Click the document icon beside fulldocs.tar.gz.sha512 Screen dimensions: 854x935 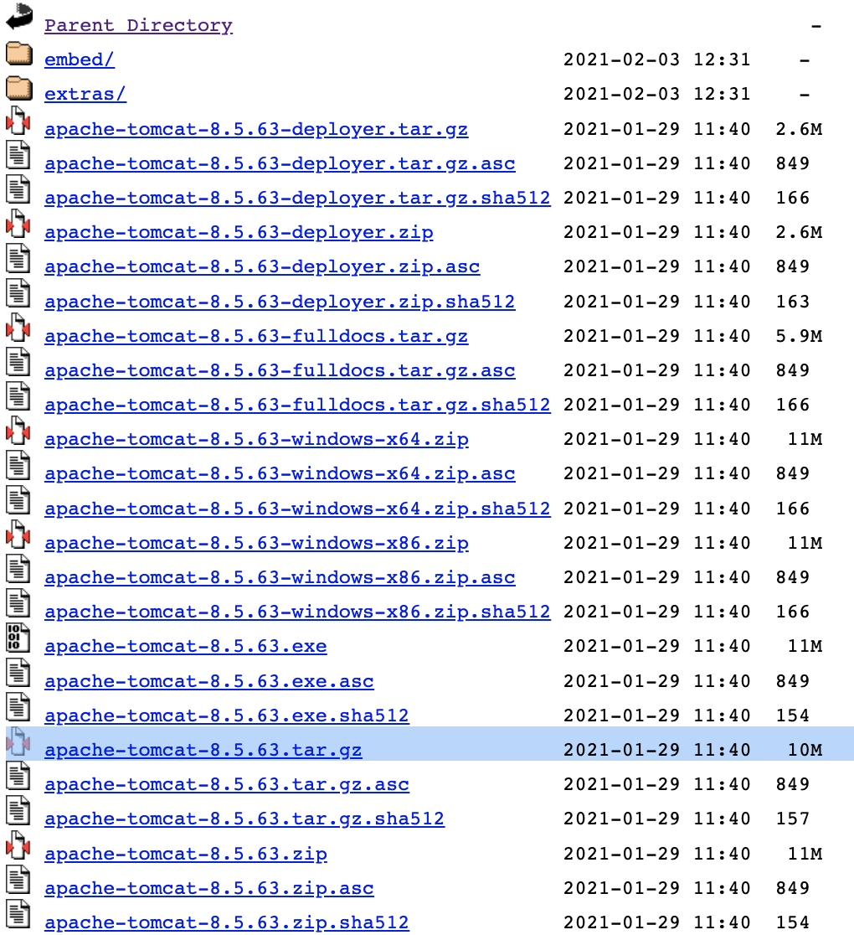pyautogui.click(x=18, y=396)
